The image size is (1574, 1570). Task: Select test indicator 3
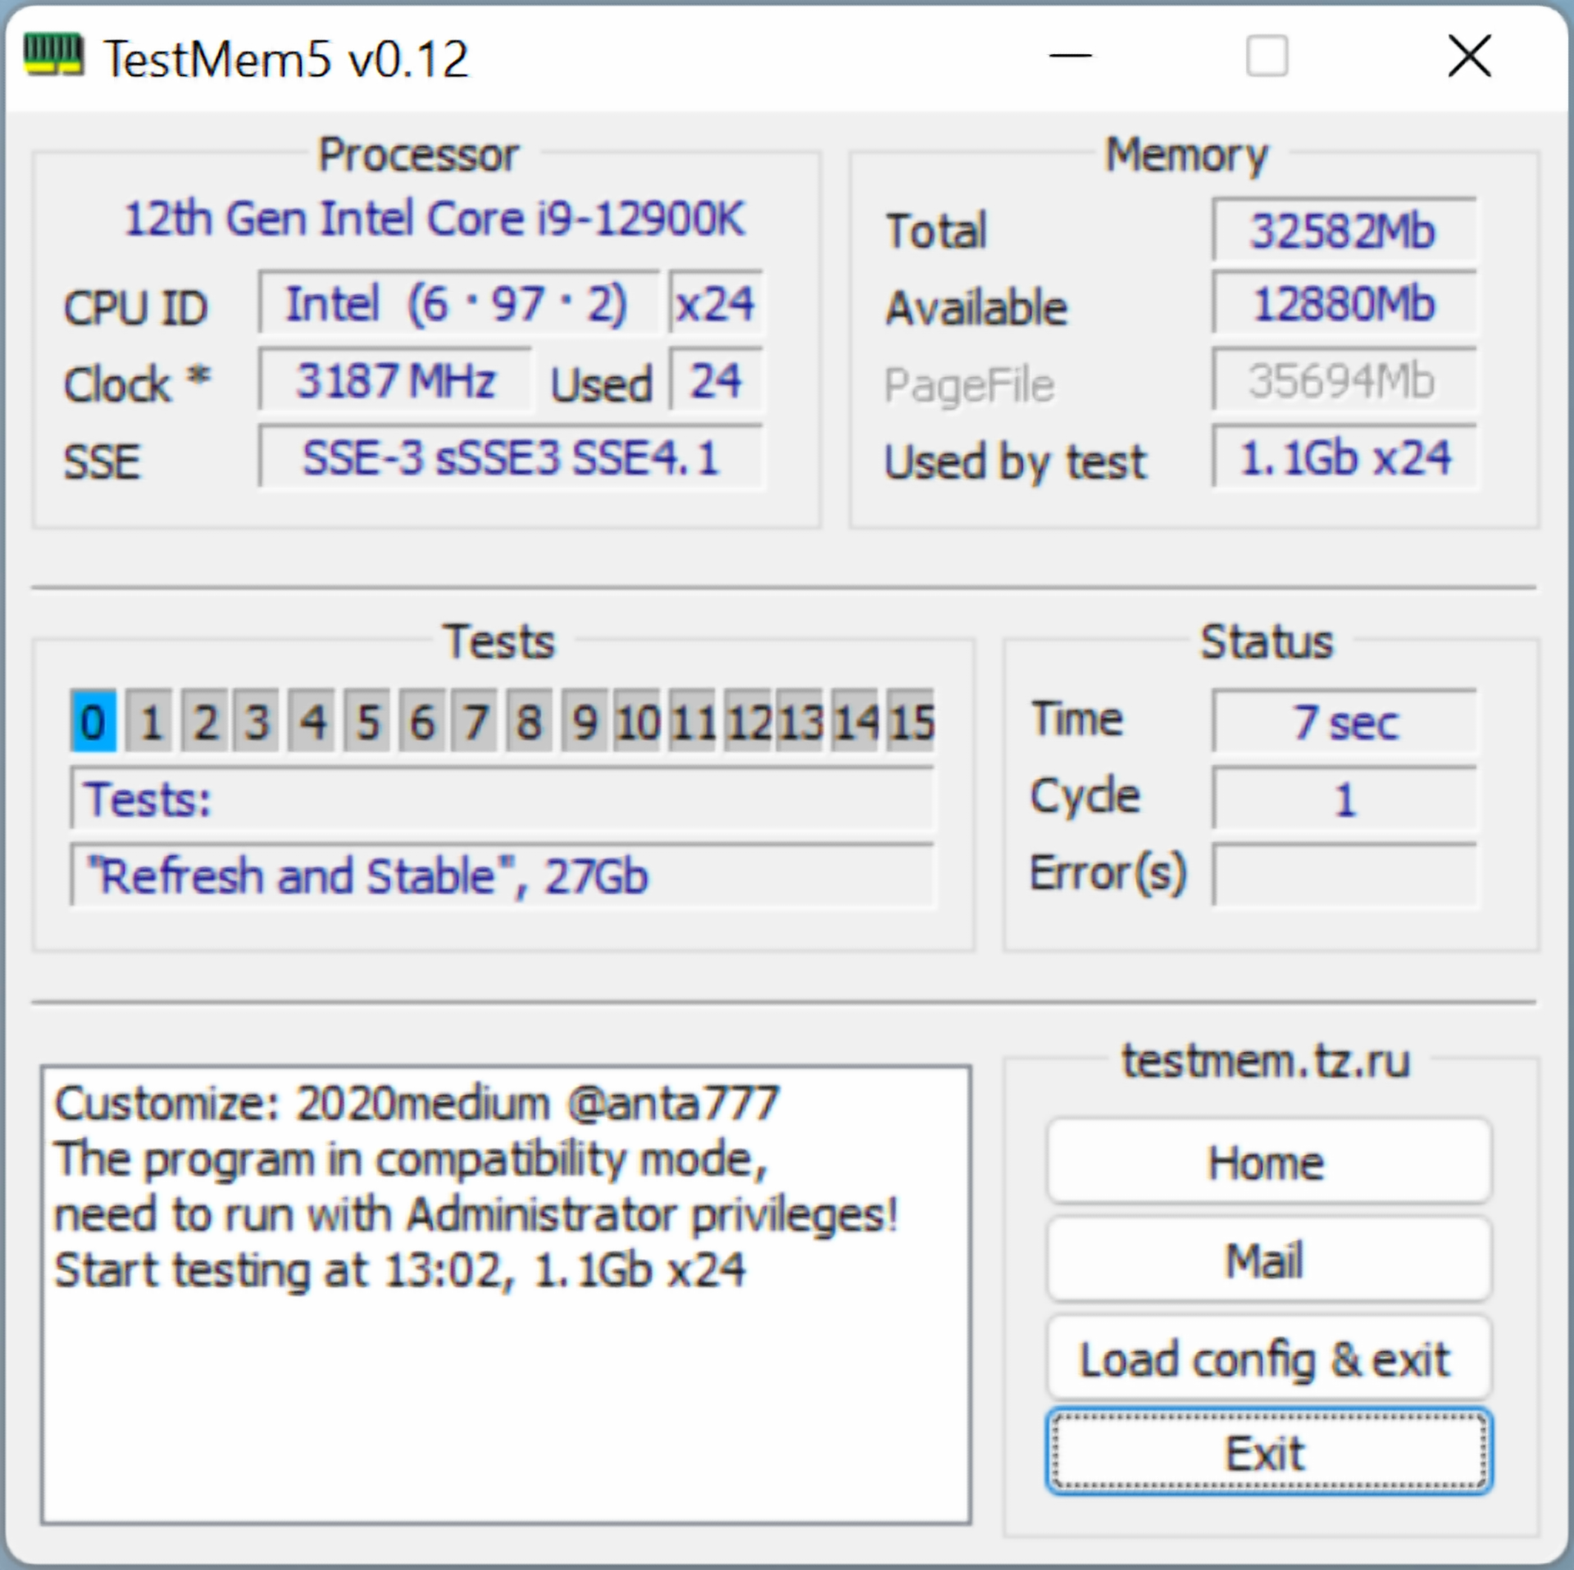tap(257, 721)
